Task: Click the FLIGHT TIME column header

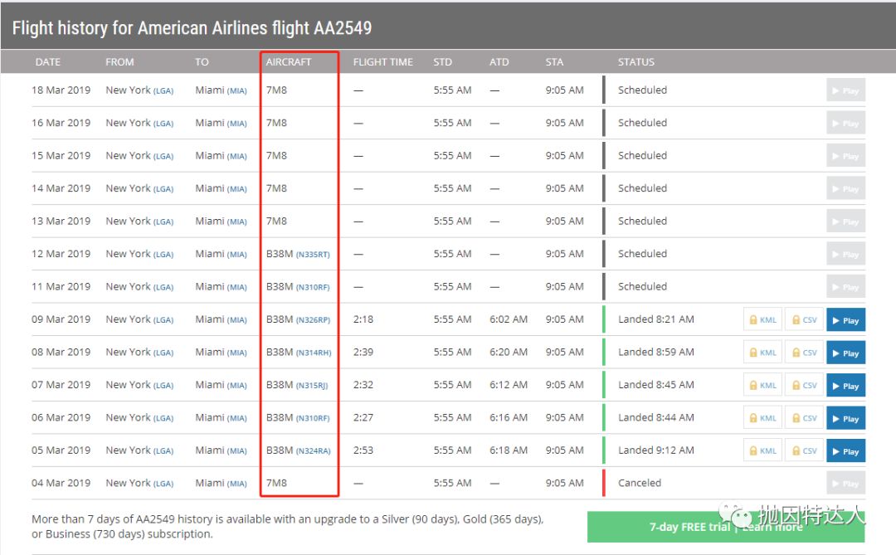Action: click(382, 61)
